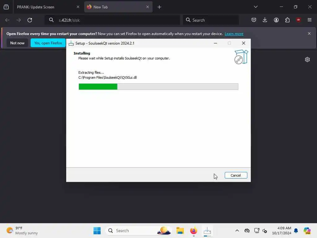Viewport: 317px width, 238px height.
Task: Open the Windows Start menu
Action: pos(97,231)
